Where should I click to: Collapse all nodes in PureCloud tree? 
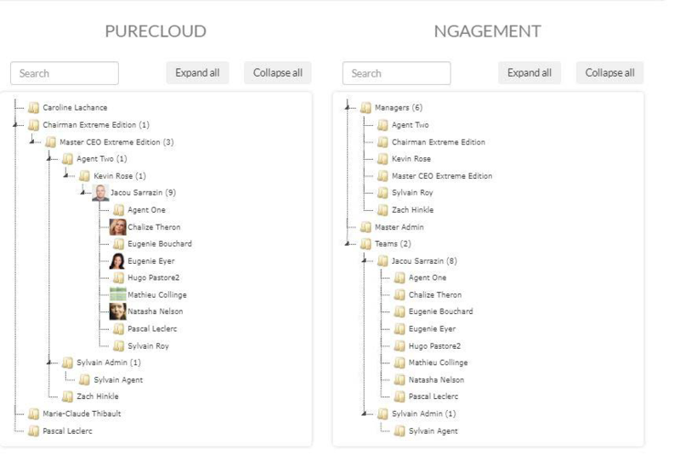pos(278,72)
